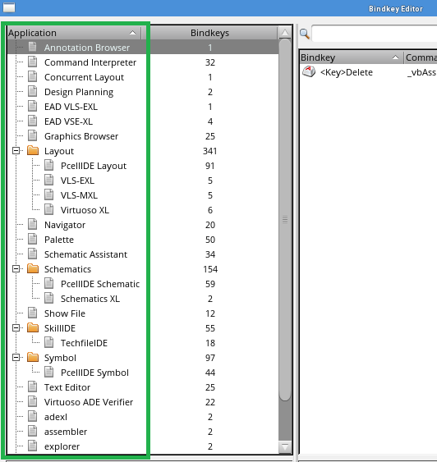437x462 pixels.
Task: Click the Bindkey Editor window menu icon
Action: 9,7
